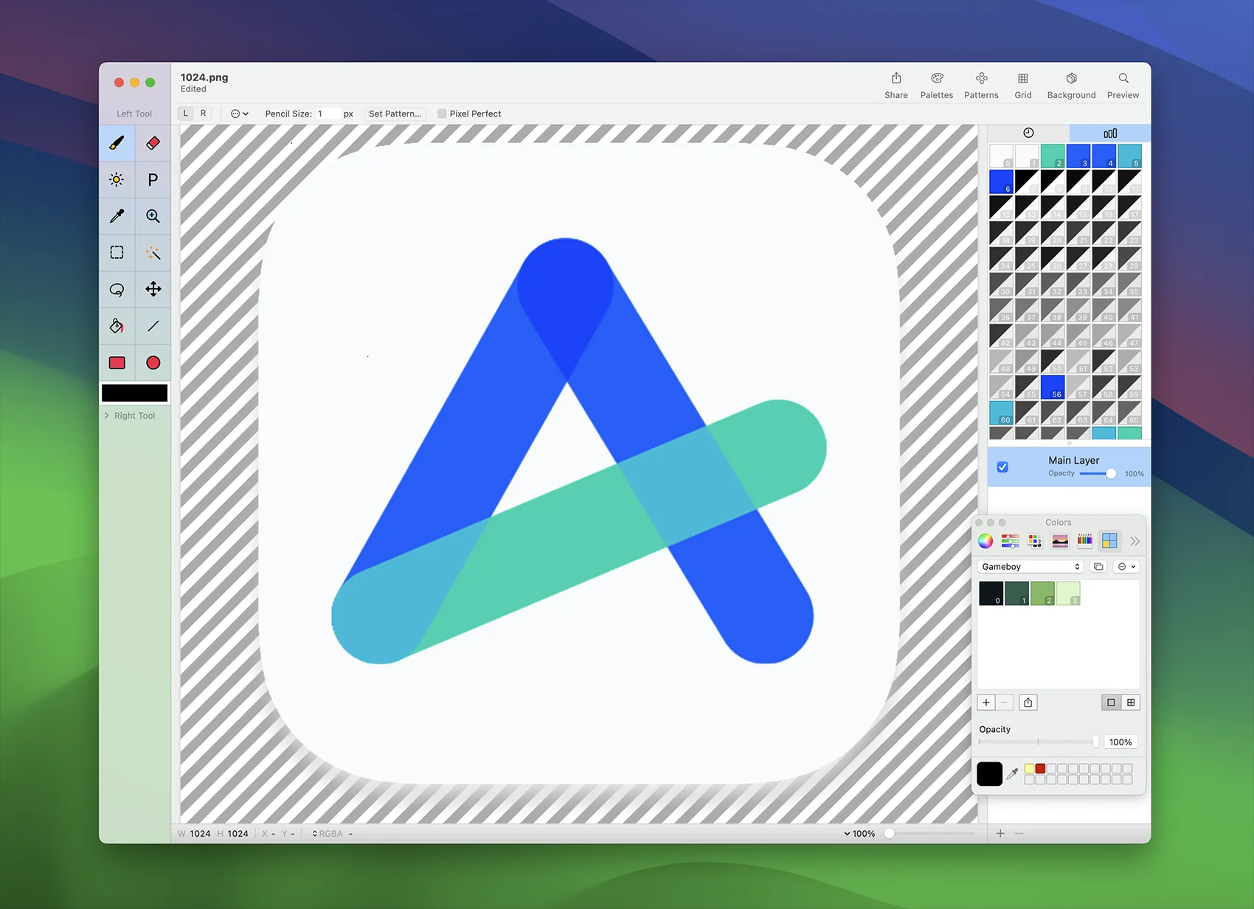
Task: Open the palette actions ellipsis dropdown
Action: (x=1127, y=567)
